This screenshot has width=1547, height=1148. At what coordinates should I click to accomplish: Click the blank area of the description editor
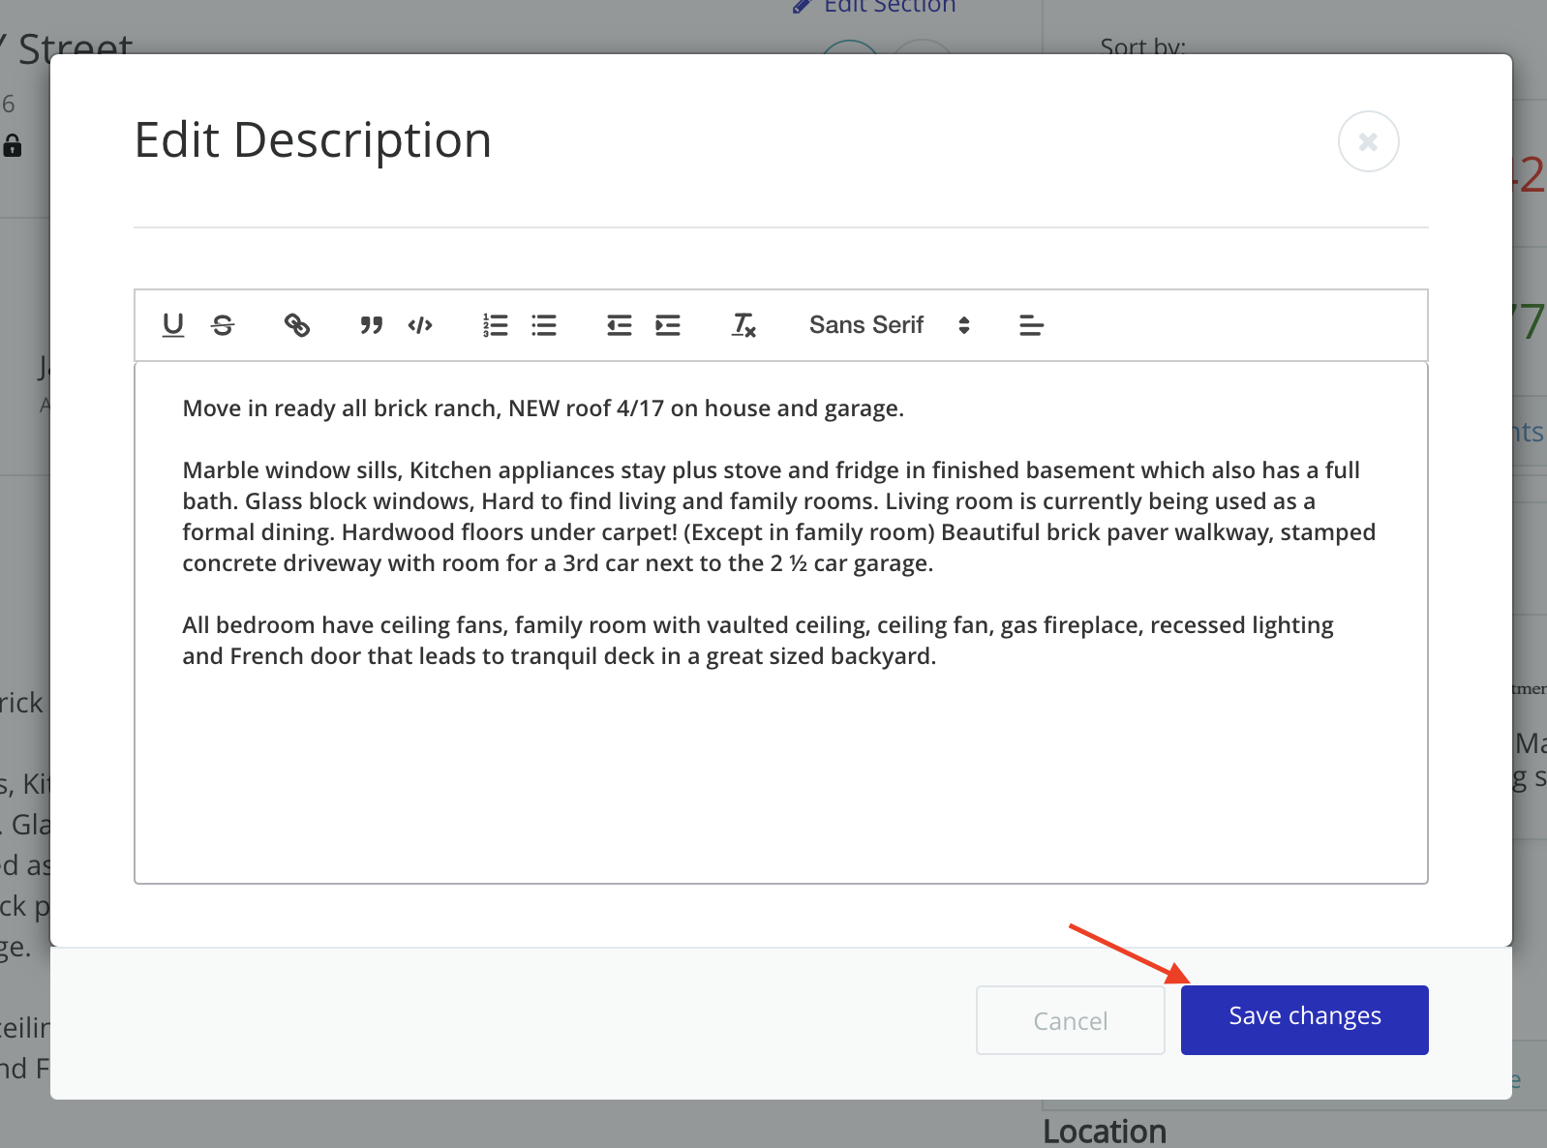click(x=780, y=774)
